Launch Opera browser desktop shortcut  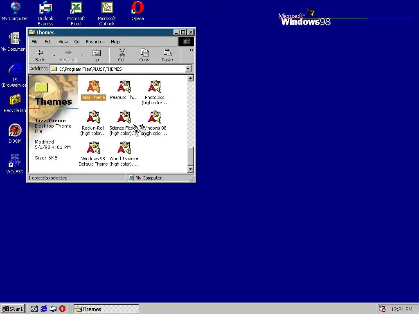(137, 11)
